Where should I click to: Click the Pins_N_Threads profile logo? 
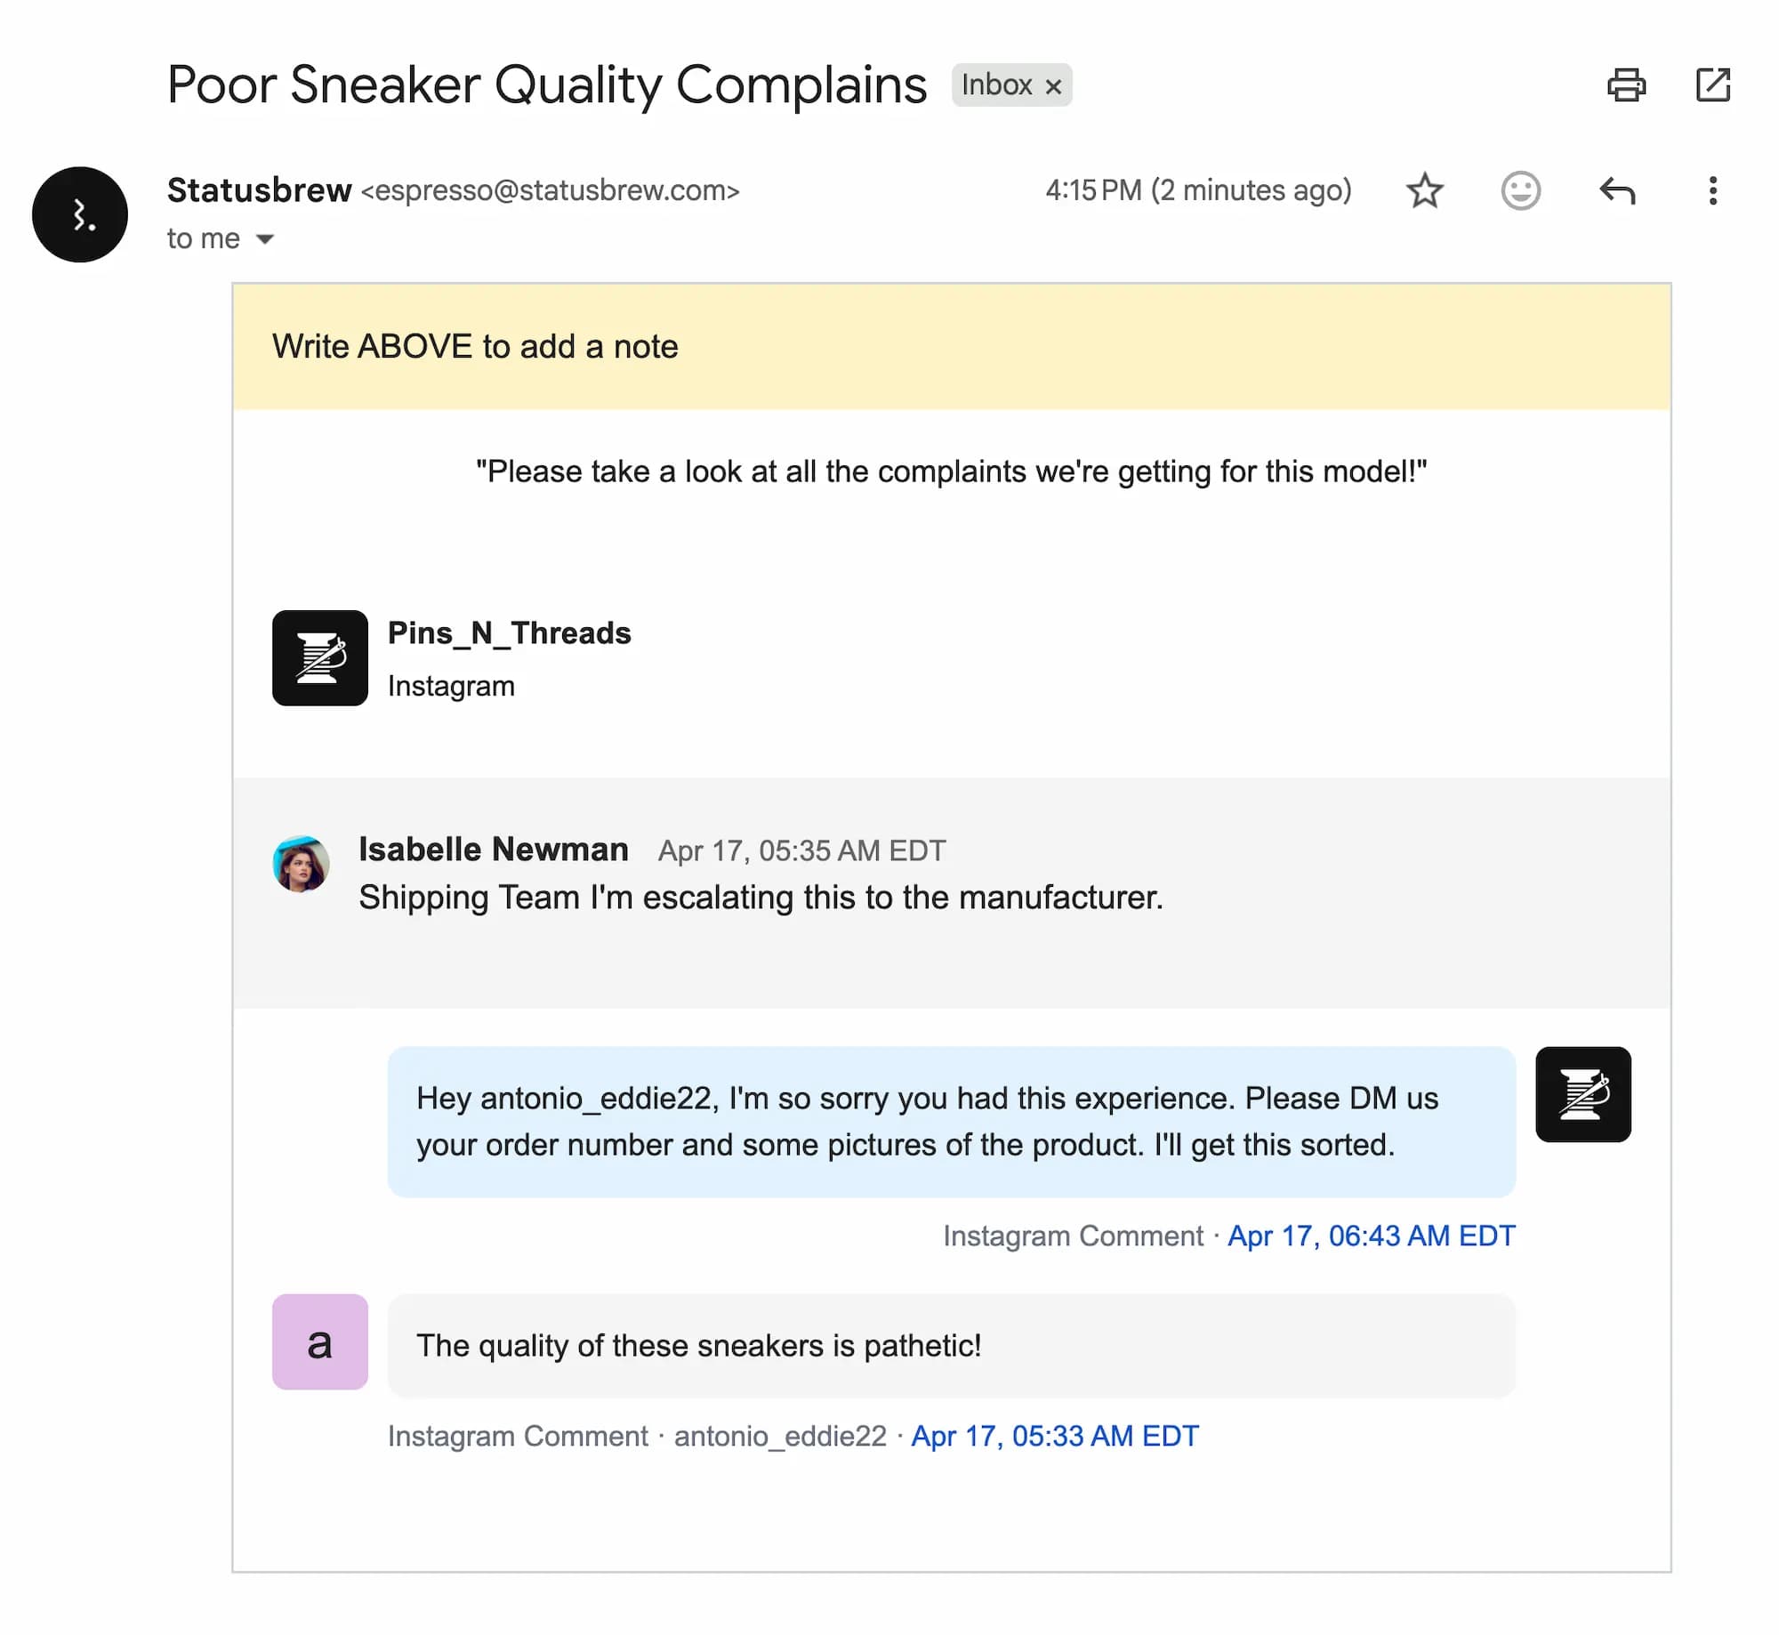tap(319, 658)
